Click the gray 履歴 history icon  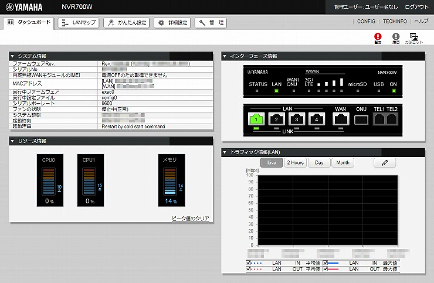[x=396, y=38]
